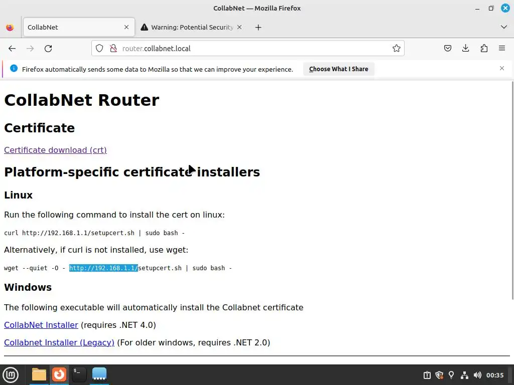The height and width of the screenshot is (385, 514).
Task: Click the Choose What I Share button
Action: click(x=339, y=69)
